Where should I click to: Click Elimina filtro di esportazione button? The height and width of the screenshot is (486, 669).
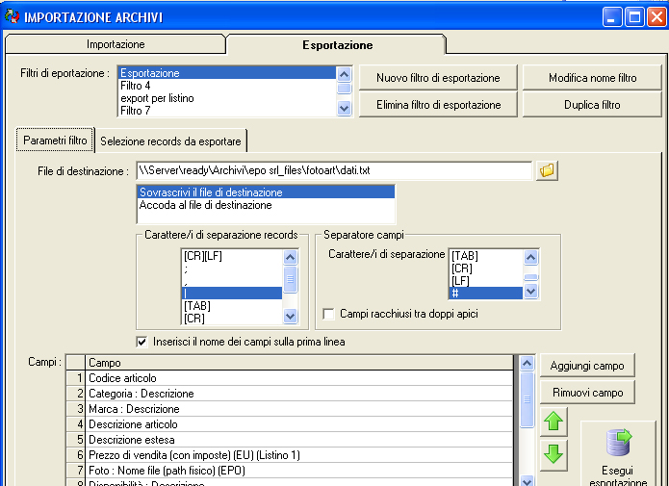pyautogui.click(x=438, y=105)
